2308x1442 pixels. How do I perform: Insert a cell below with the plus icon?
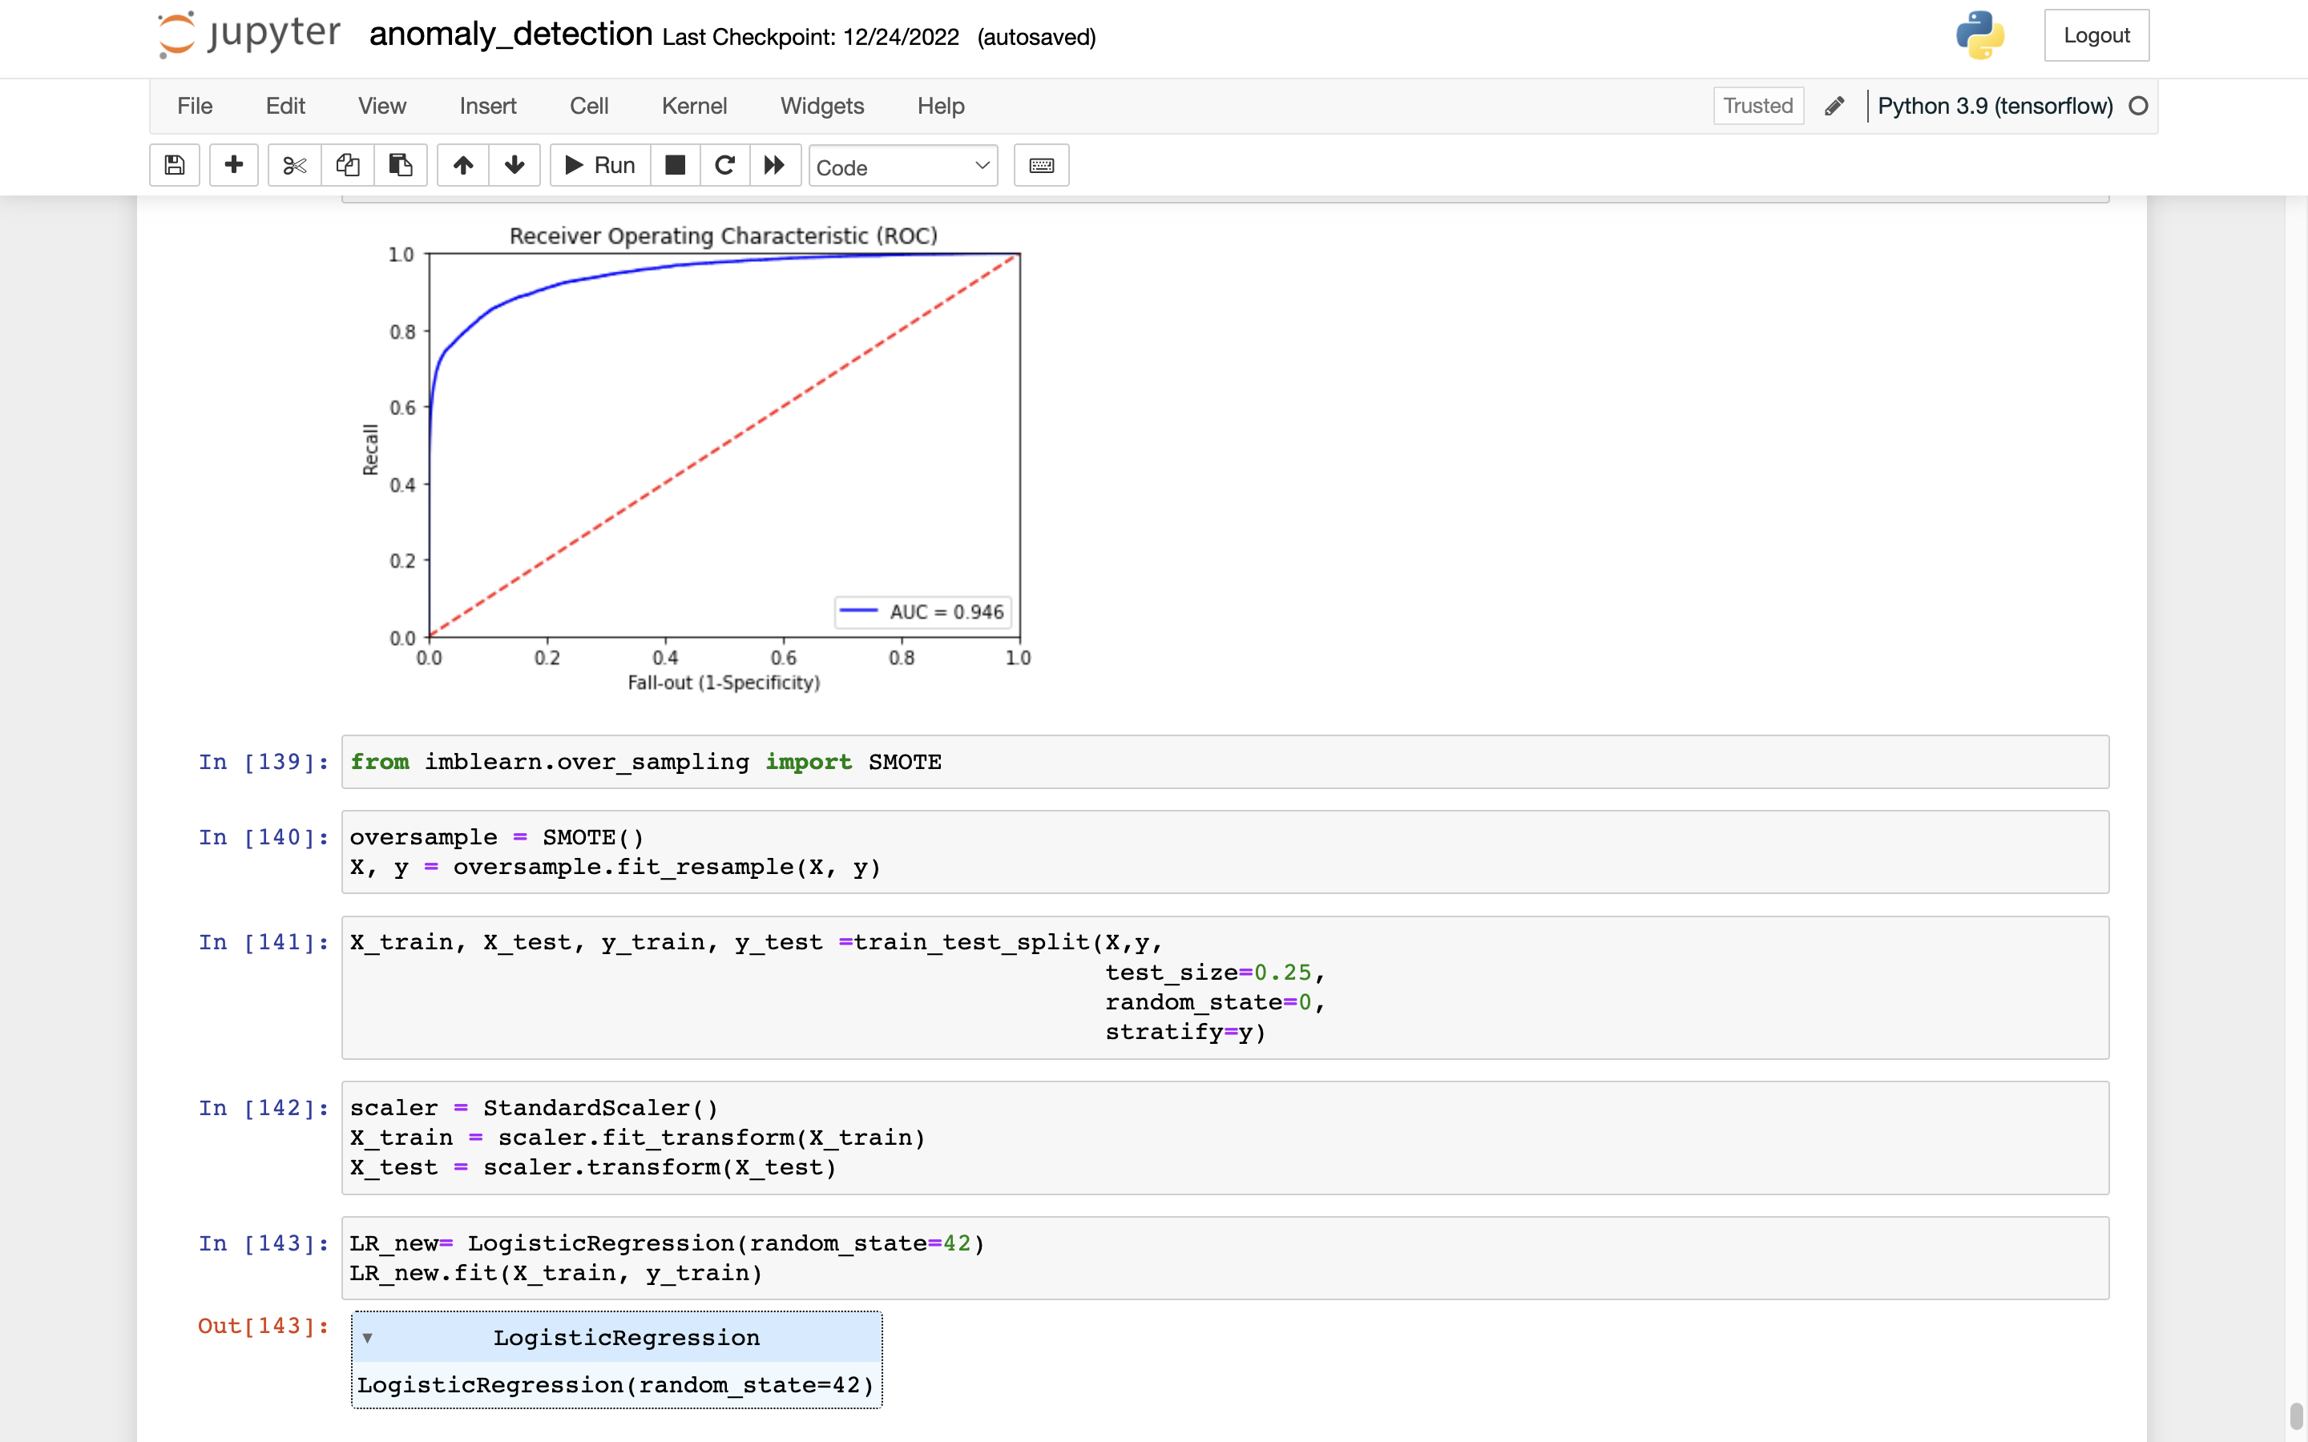pos(234,165)
